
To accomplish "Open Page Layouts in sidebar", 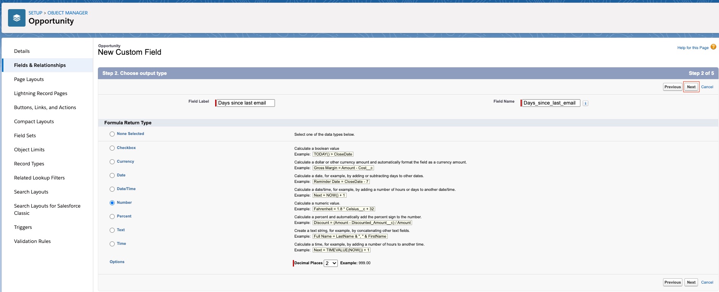I will [29, 79].
